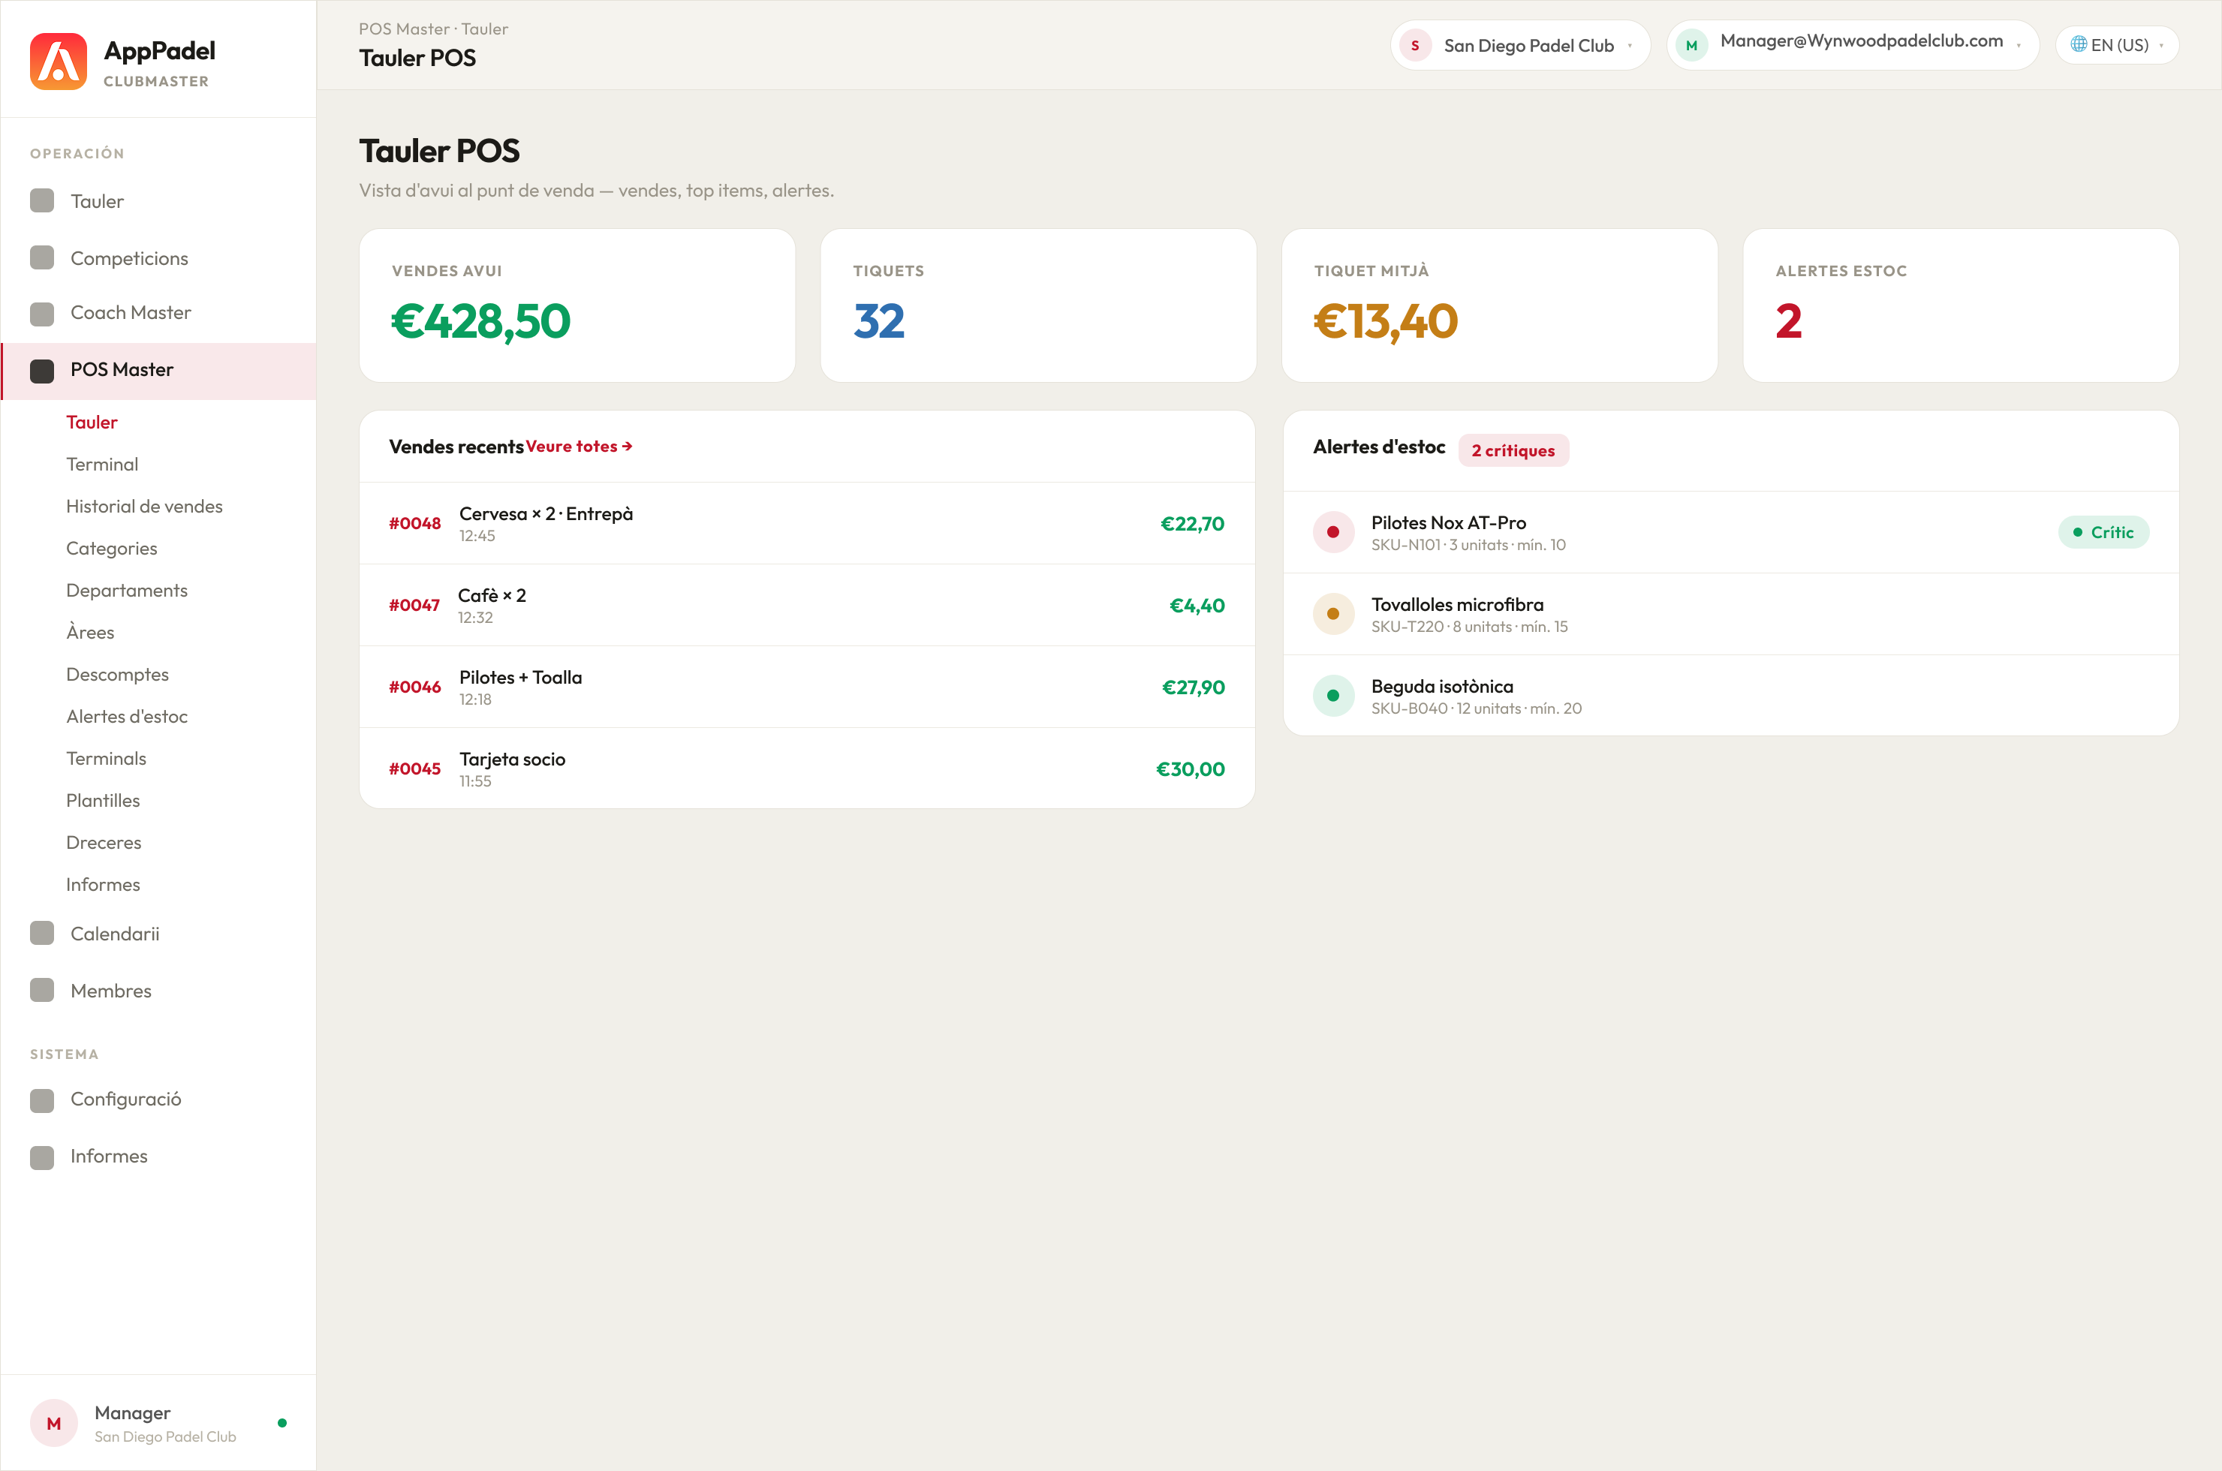The height and width of the screenshot is (1471, 2222).
Task: Expand the Manager@Wynwoodpadelclub.com account dropdown
Action: click(x=1853, y=45)
